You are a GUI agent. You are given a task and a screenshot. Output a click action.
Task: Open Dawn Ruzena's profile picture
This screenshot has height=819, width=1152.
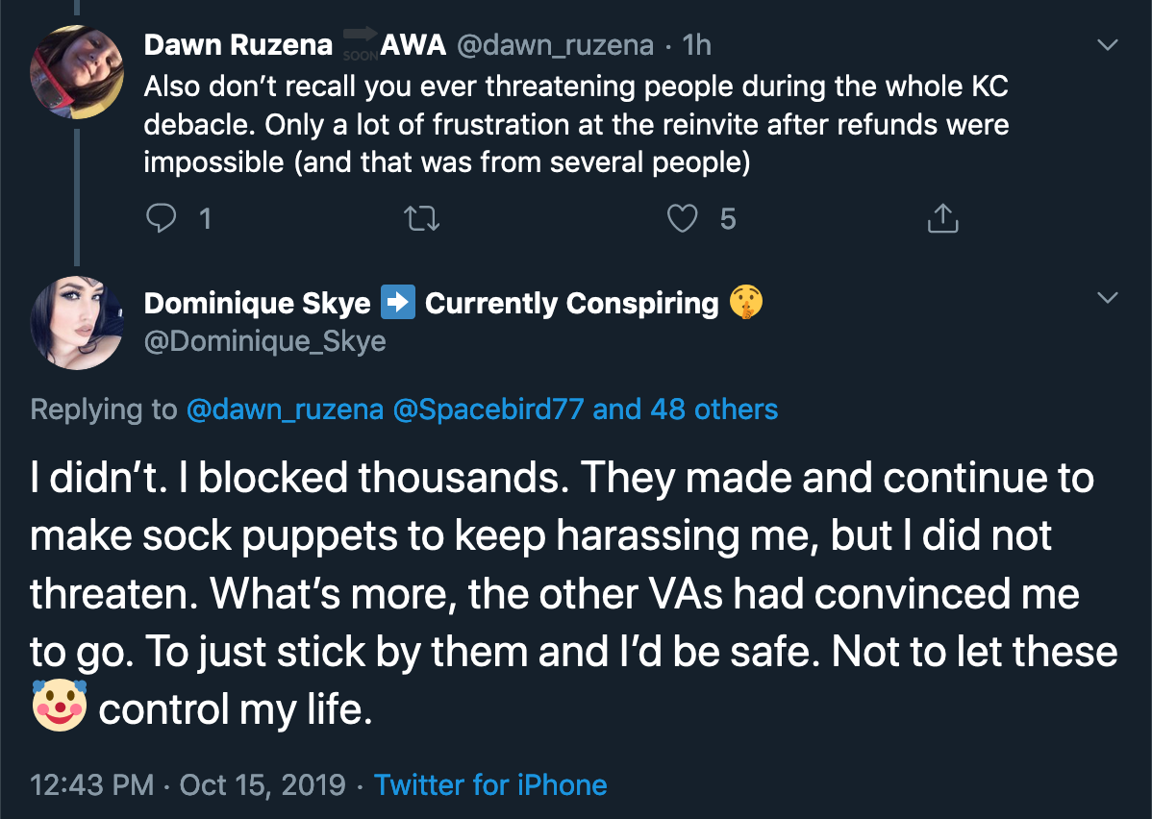pos(76,72)
